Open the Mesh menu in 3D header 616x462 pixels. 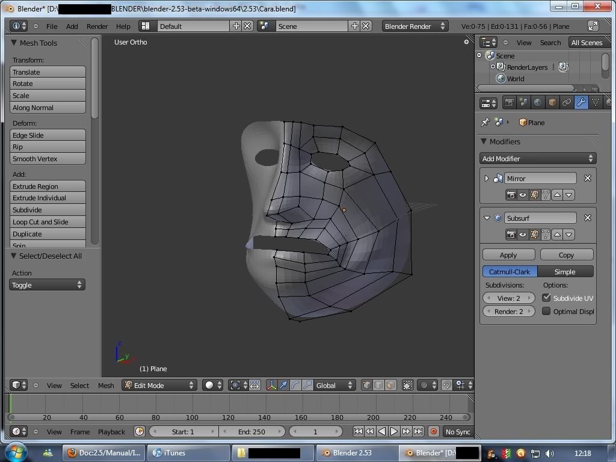[106, 386]
